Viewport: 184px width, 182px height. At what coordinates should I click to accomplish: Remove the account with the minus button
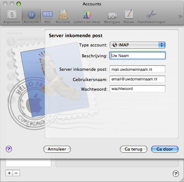point(16,173)
